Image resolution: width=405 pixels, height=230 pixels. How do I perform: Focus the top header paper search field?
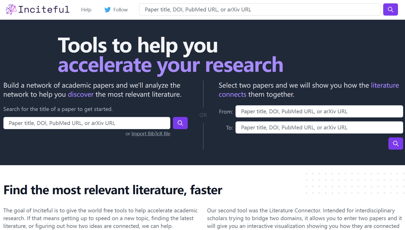pos(260,10)
